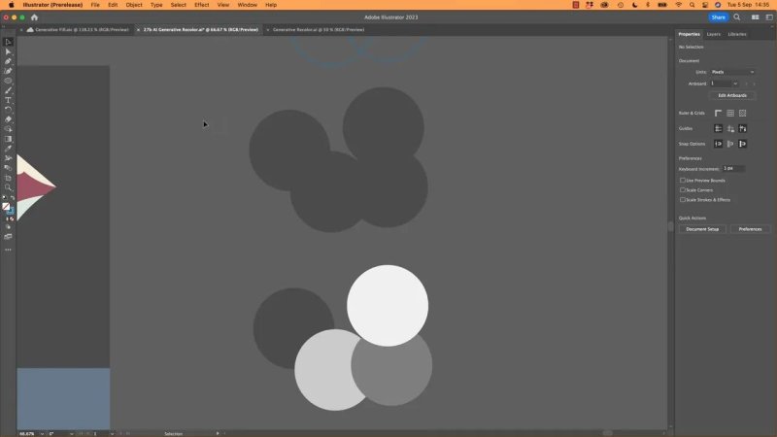Click the Edit Artboards button
The height and width of the screenshot is (437, 777).
point(732,95)
